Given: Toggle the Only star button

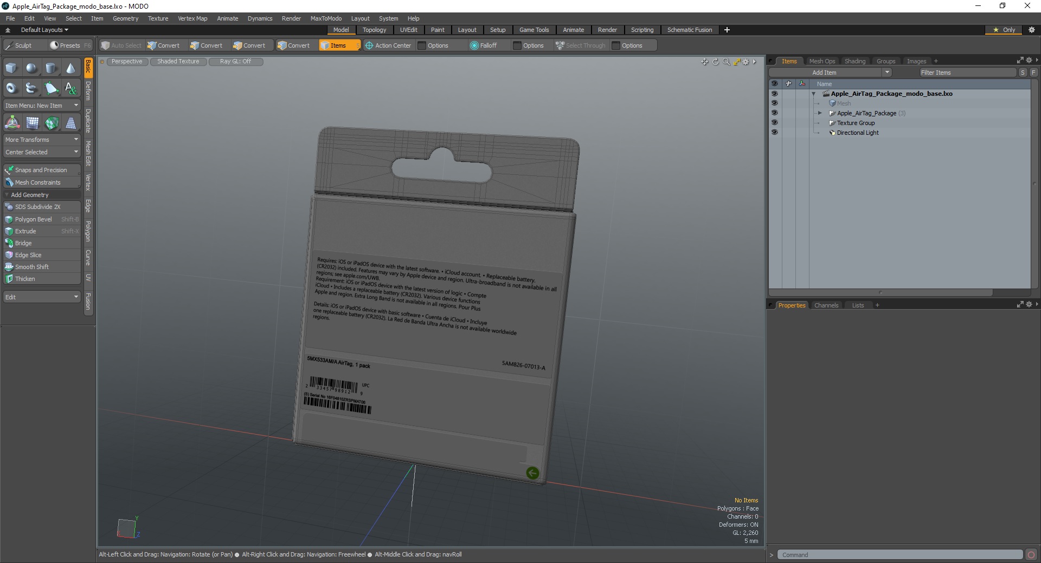Looking at the screenshot, I should (1004, 30).
